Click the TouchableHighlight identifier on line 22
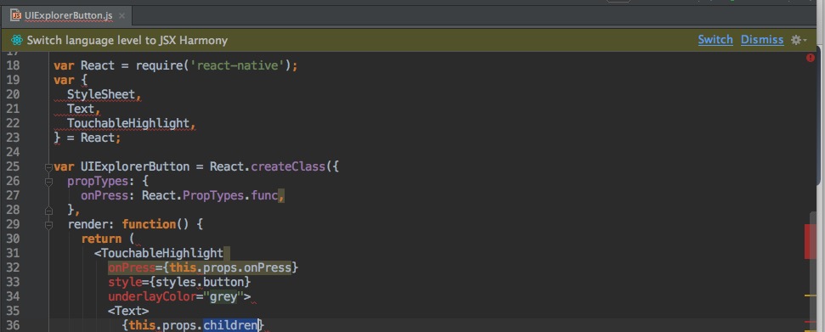 click(127, 123)
